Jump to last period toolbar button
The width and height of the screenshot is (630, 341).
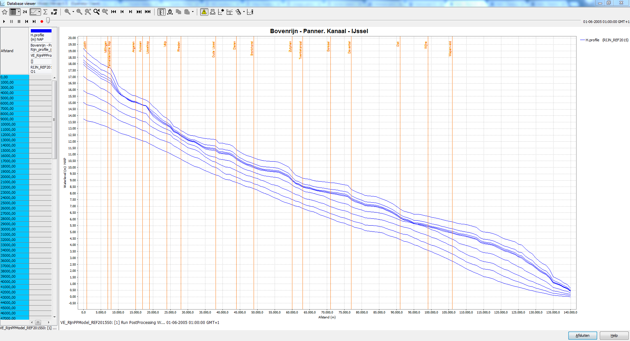tap(139, 12)
